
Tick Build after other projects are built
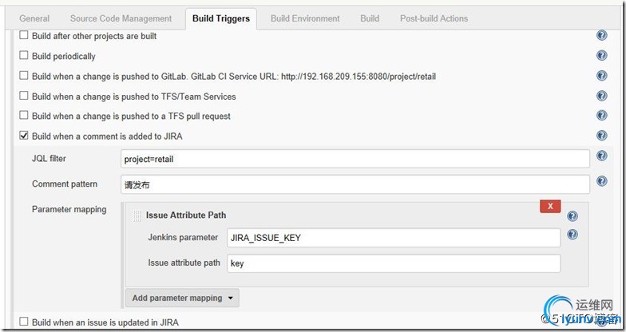point(24,35)
